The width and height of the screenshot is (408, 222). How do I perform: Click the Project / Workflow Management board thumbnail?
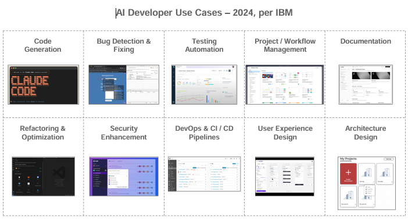(285, 85)
